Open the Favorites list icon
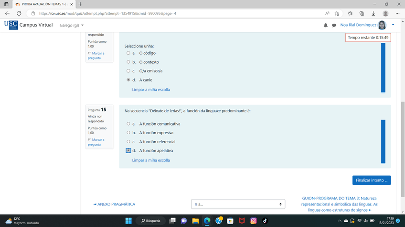The width and height of the screenshot is (405, 227). click(350, 13)
